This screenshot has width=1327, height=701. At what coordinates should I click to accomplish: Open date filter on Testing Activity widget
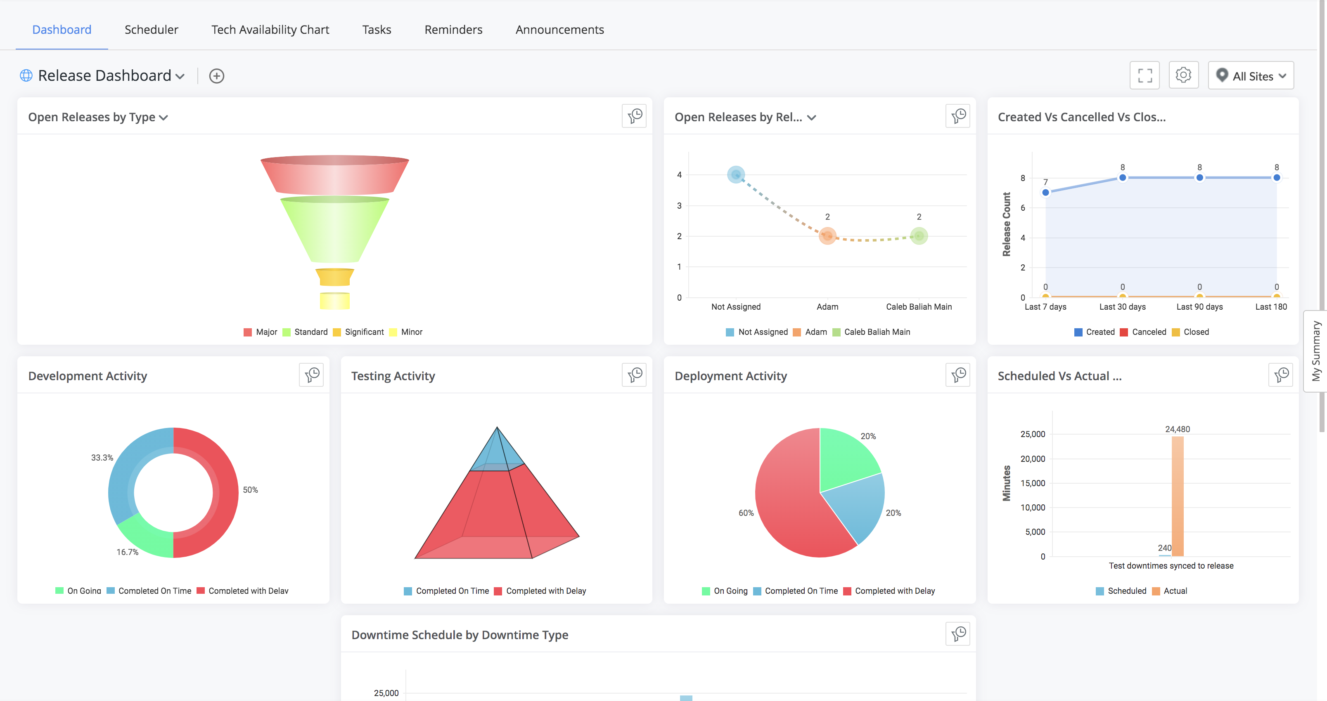point(634,375)
